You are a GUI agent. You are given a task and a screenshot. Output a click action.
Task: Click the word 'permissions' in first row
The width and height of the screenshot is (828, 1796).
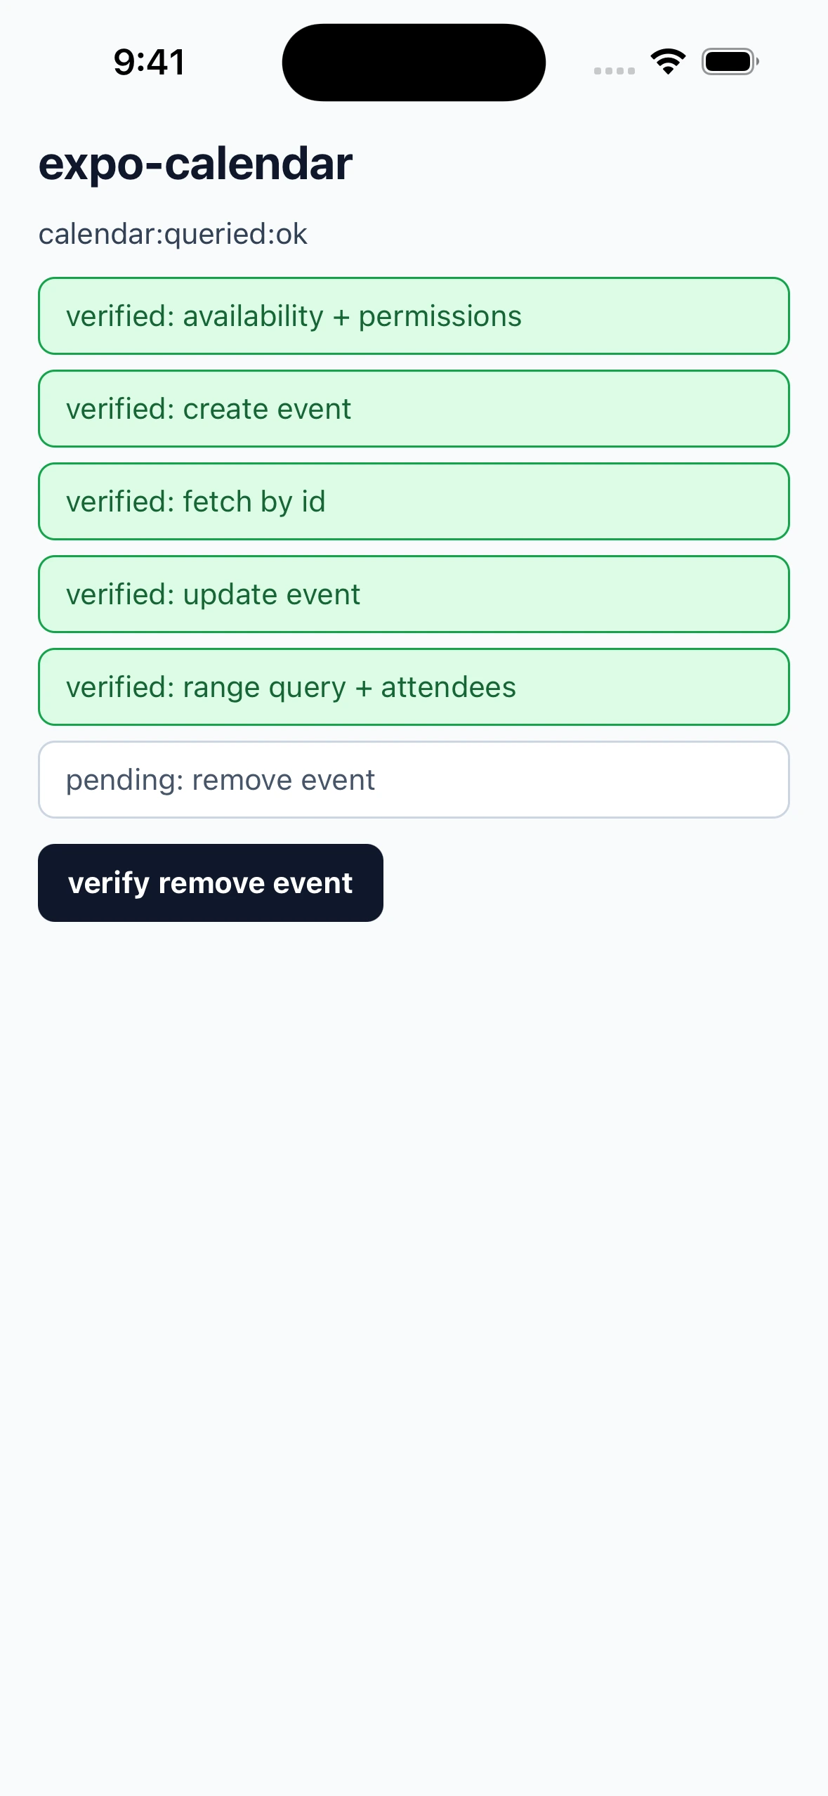[440, 318]
